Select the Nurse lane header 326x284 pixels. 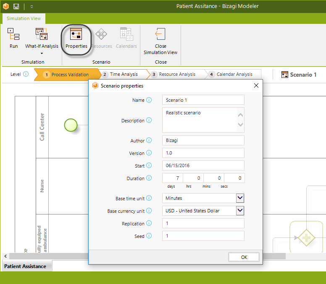click(x=42, y=186)
